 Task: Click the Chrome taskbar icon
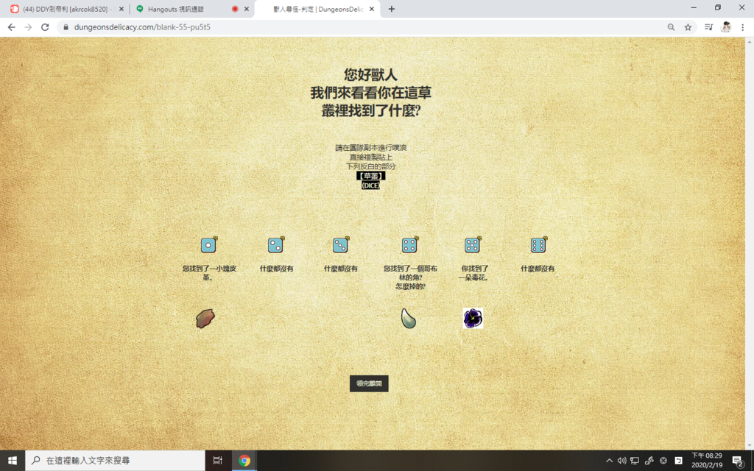[x=244, y=461]
